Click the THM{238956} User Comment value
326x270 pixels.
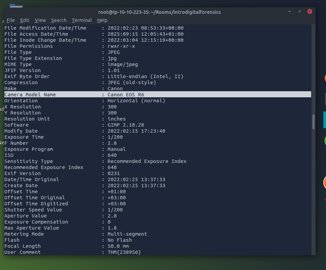tap(124, 252)
